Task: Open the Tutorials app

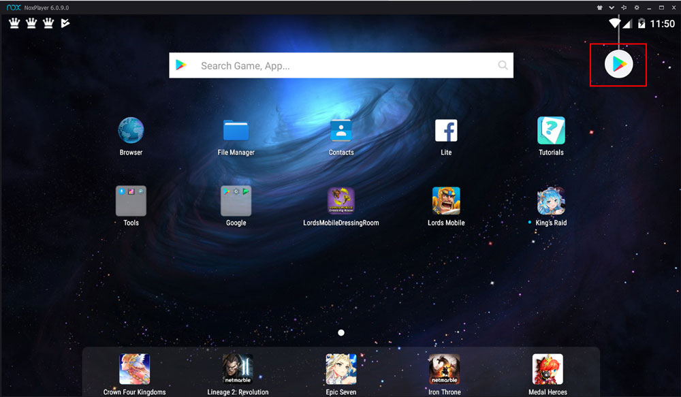Action: click(x=551, y=130)
